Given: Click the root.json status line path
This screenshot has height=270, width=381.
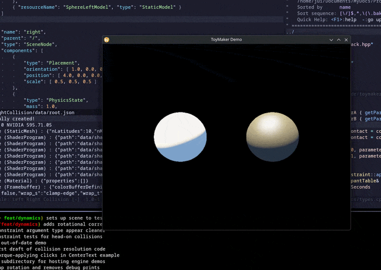Looking at the screenshot, I should (x=37, y=112).
